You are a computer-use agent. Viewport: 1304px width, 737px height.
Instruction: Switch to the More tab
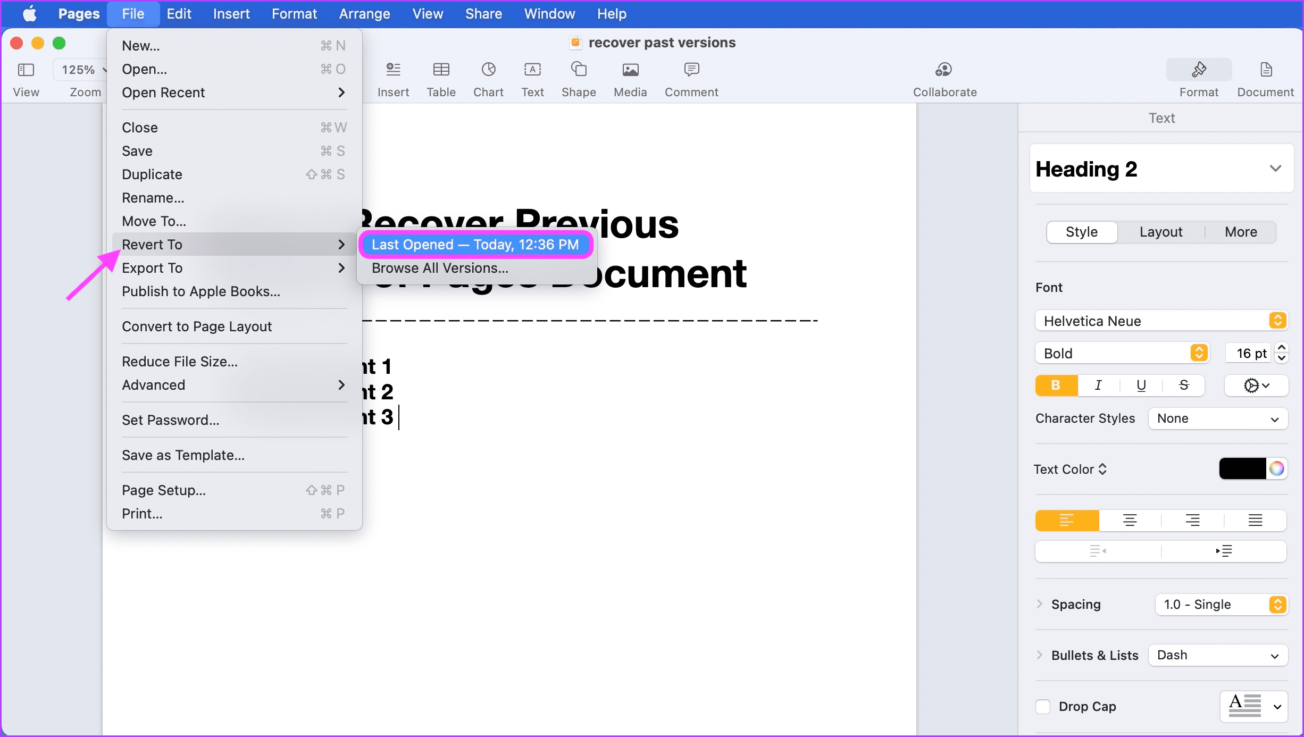pyautogui.click(x=1241, y=232)
